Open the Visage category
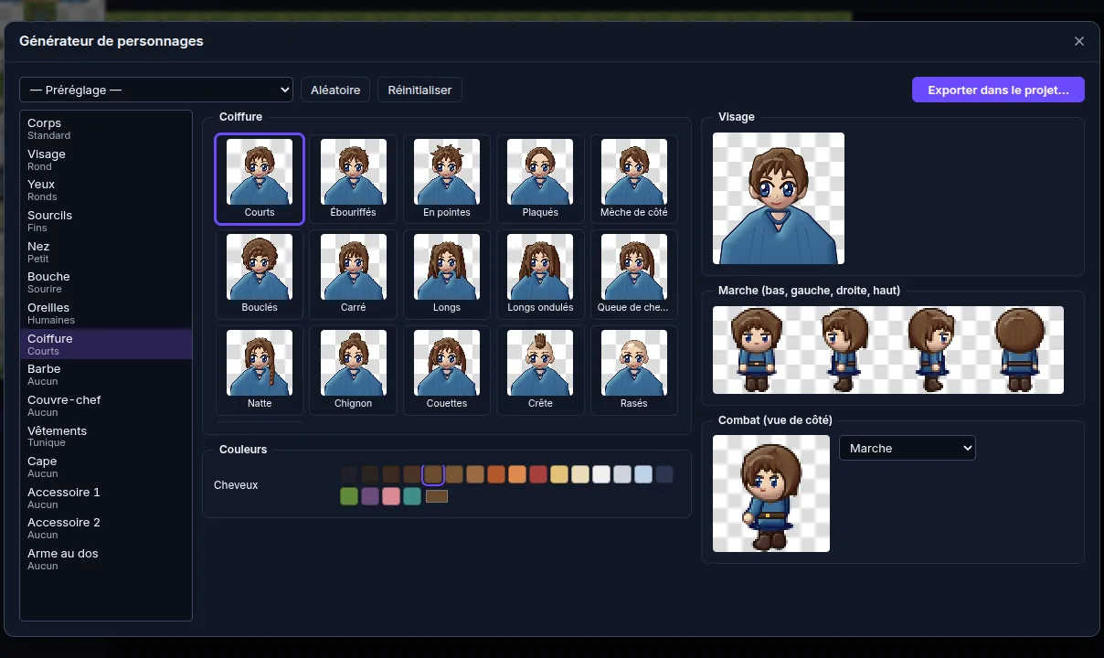The width and height of the screenshot is (1104, 658). click(x=106, y=160)
